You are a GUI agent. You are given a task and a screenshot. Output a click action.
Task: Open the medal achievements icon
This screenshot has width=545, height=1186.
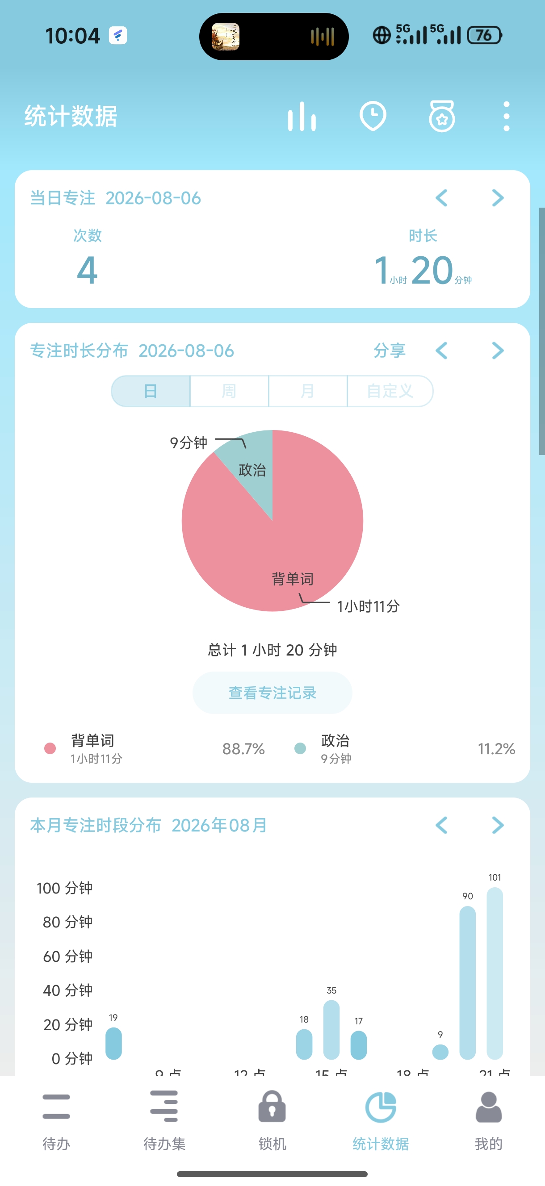pos(442,116)
